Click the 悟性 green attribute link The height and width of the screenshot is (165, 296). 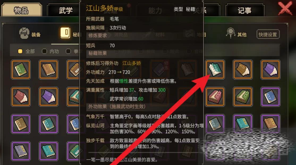point(124,81)
